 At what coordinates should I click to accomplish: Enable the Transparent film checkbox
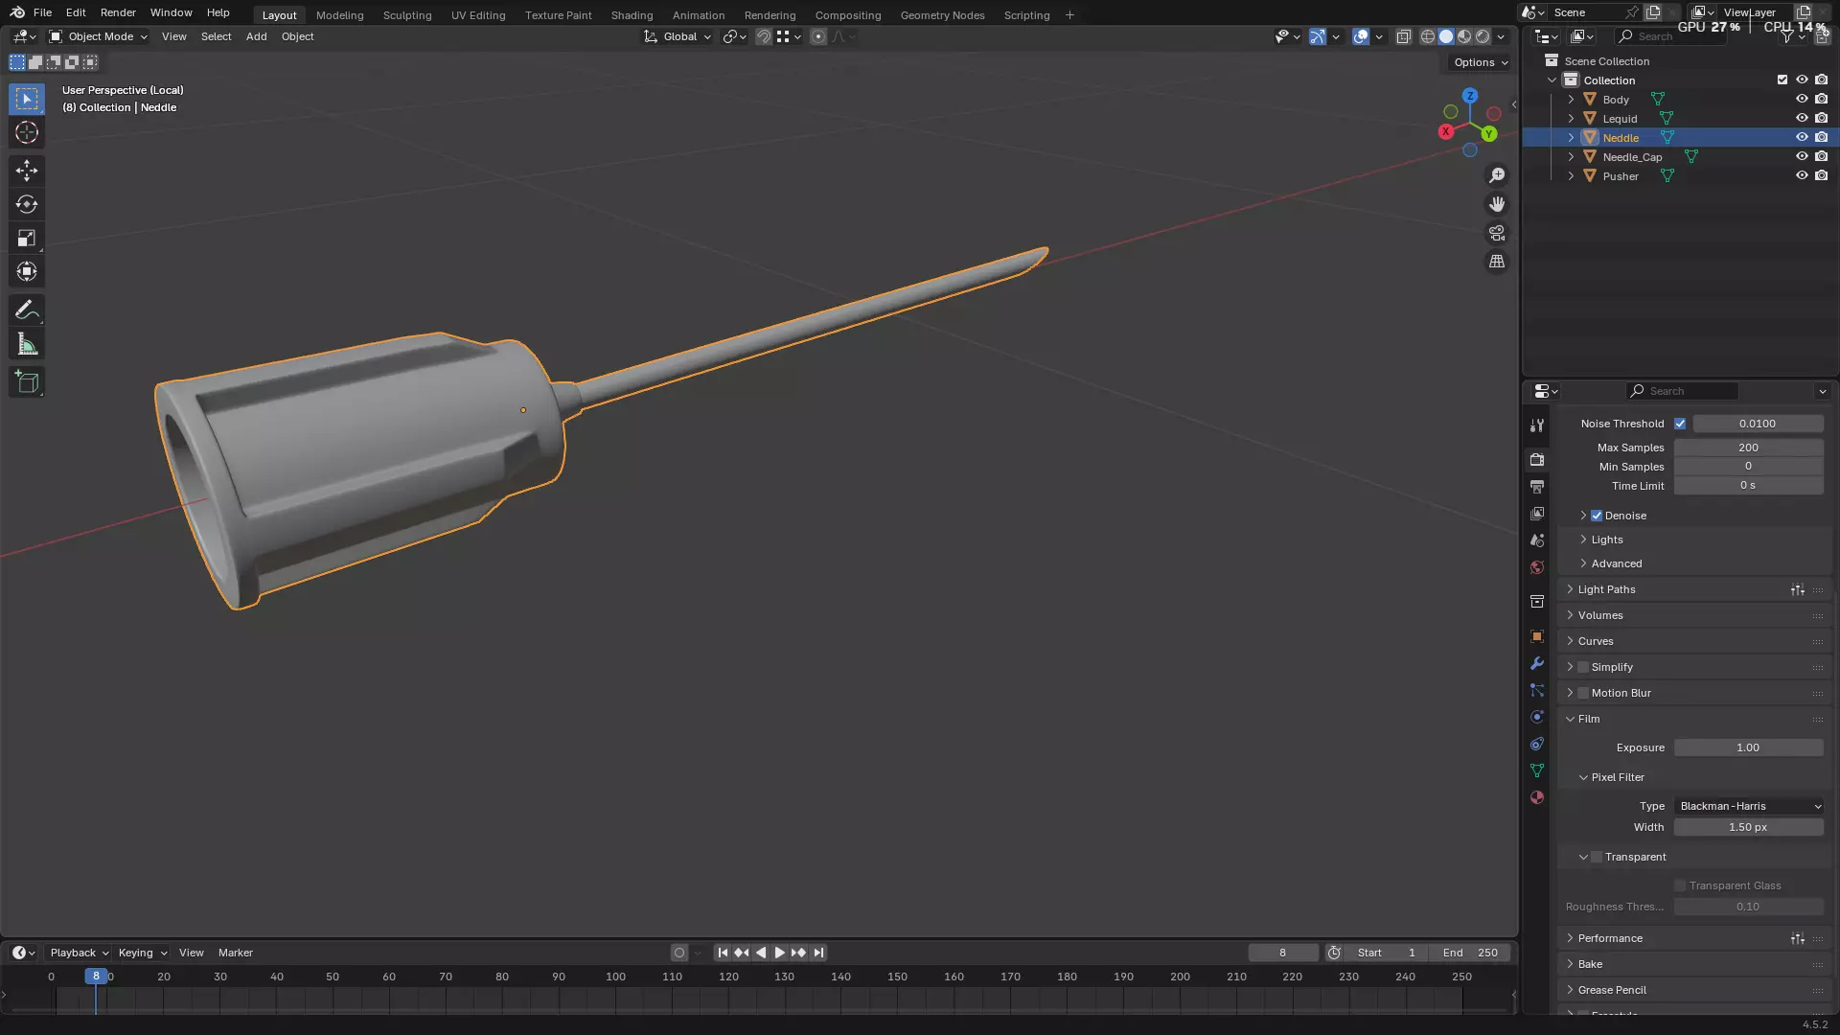click(1597, 857)
